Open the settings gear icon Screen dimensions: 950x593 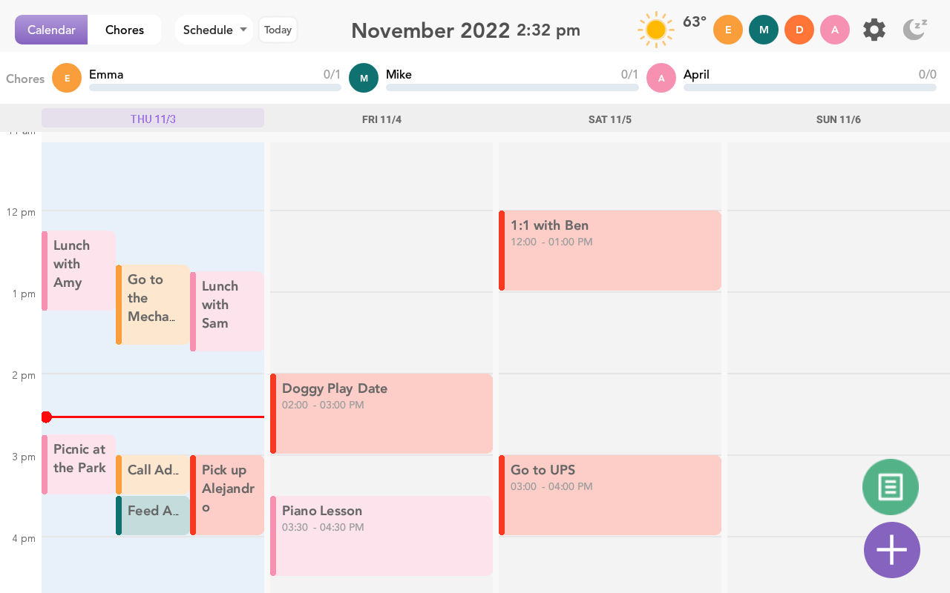(874, 30)
